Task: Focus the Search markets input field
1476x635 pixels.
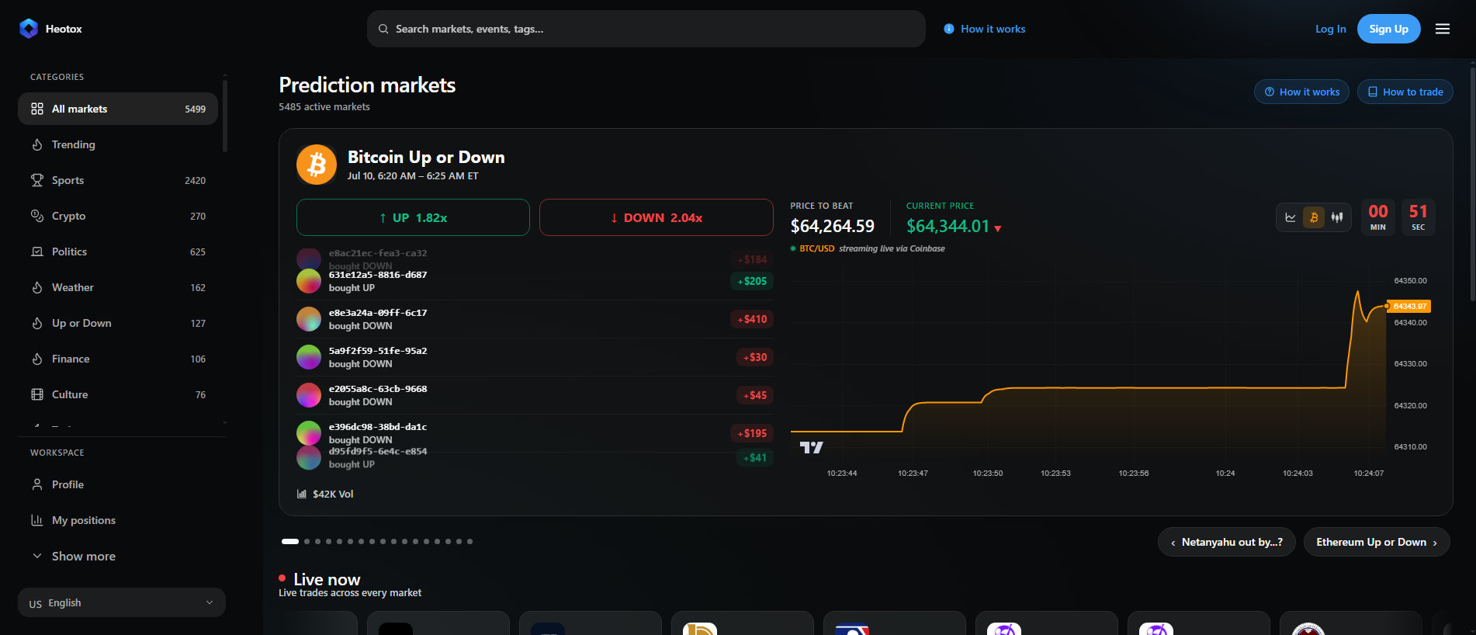Action: pos(646,29)
